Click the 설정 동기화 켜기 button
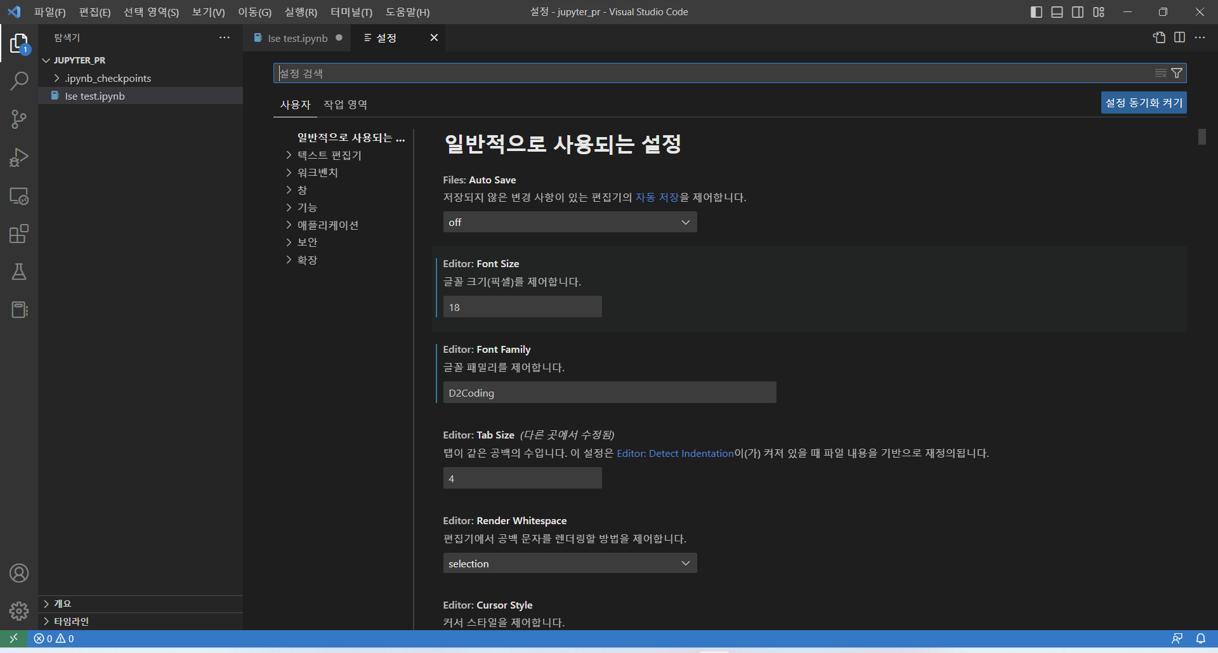The width and height of the screenshot is (1218, 653). pyautogui.click(x=1143, y=103)
